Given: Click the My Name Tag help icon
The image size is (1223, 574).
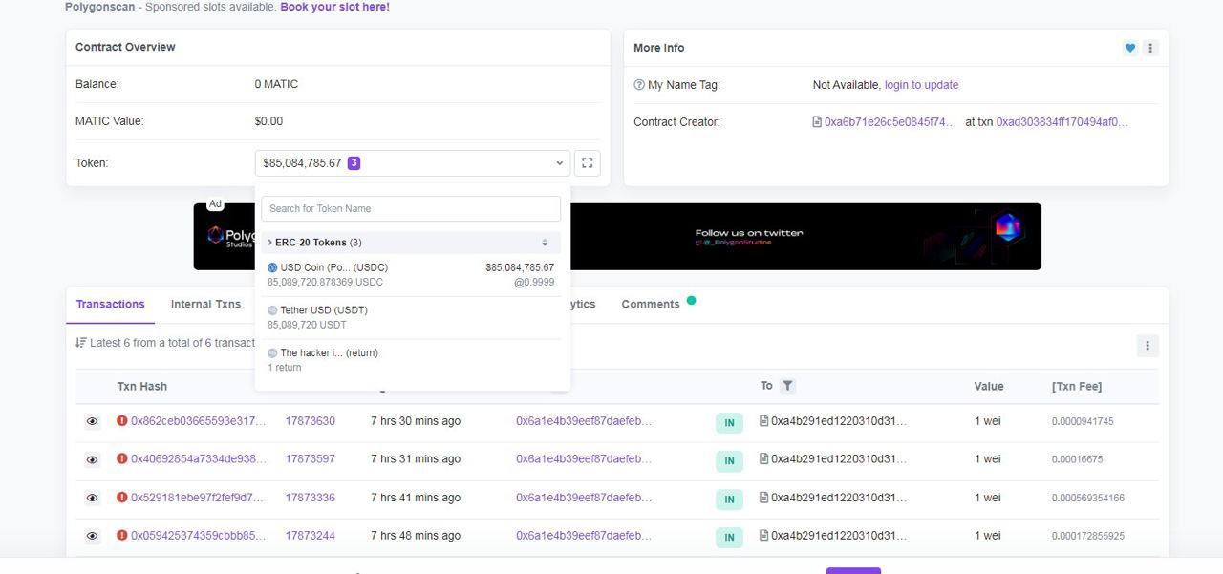Looking at the screenshot, I should (639, 85).
